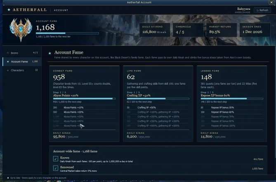Click the 2,000 Abyss Points +40% row
Viewport: 276px width, 182px height.
click(84, 121)
